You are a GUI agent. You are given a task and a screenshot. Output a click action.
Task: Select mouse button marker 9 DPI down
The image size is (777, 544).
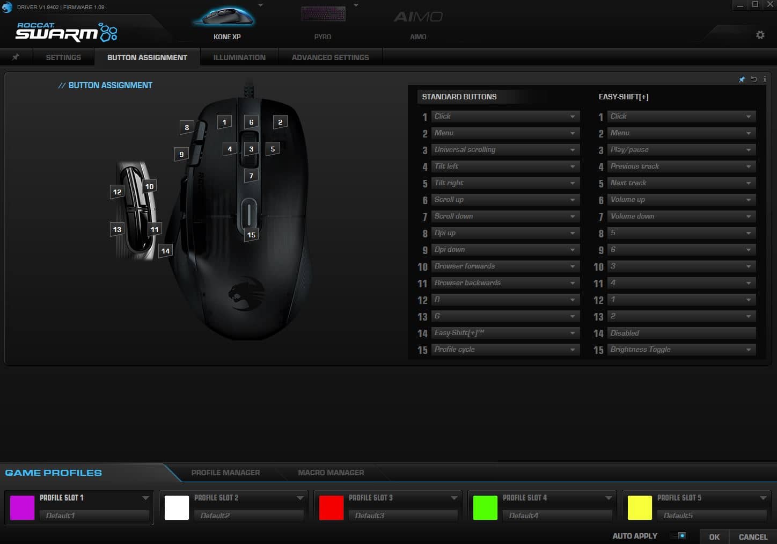[x=181, y=154]
